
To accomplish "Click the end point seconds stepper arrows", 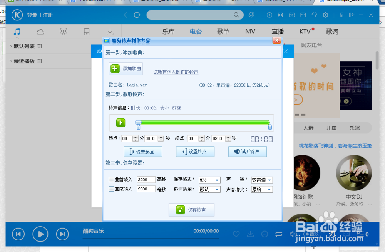I will click(228, 139).
